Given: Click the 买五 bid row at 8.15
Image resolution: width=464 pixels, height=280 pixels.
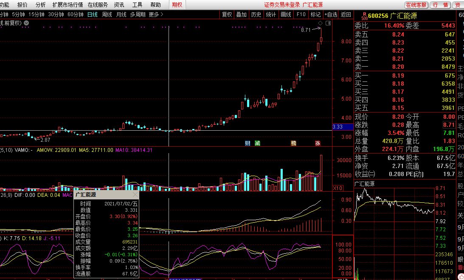Looking at the screenshot, I should (405, 108).
